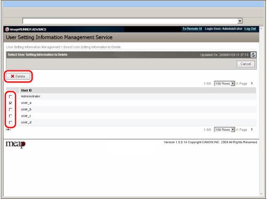This screenshot has height=199, width=267.
Task: Click the imageRUNNER ADVANCE logo icon
Action: click(x=7, y=29)
